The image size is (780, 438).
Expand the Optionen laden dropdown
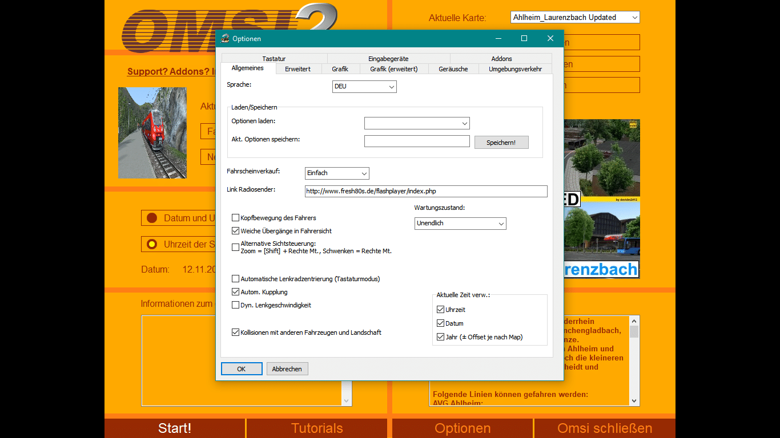[x=417, y=123]
